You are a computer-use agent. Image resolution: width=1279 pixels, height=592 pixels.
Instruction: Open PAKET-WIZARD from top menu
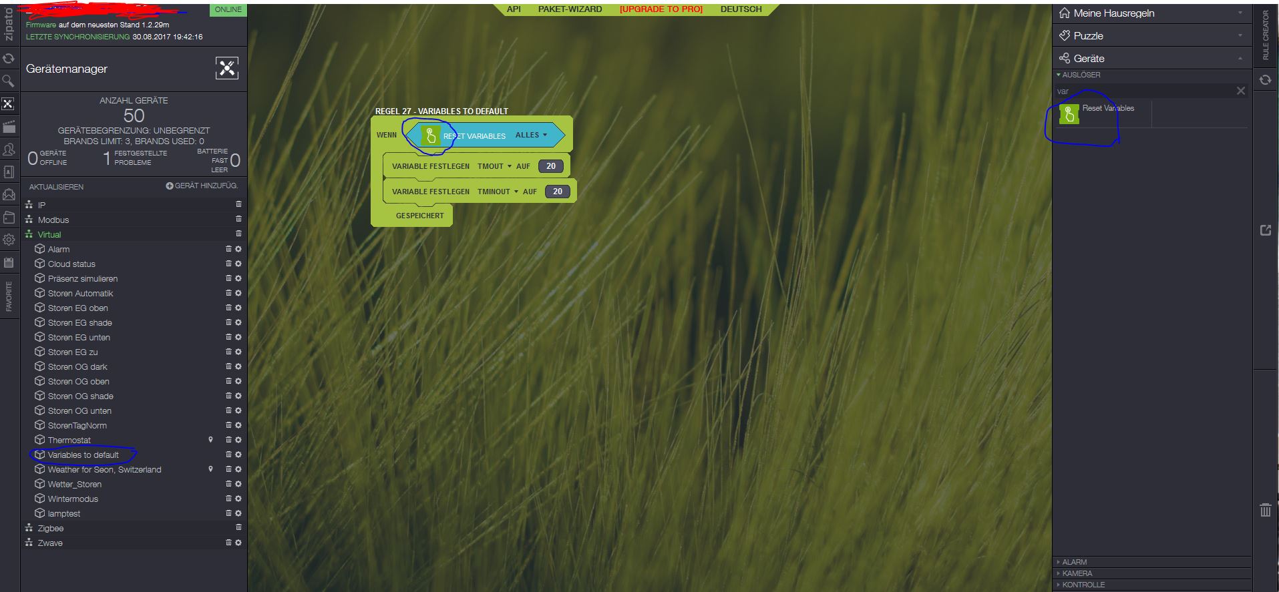tap(570, 9)
